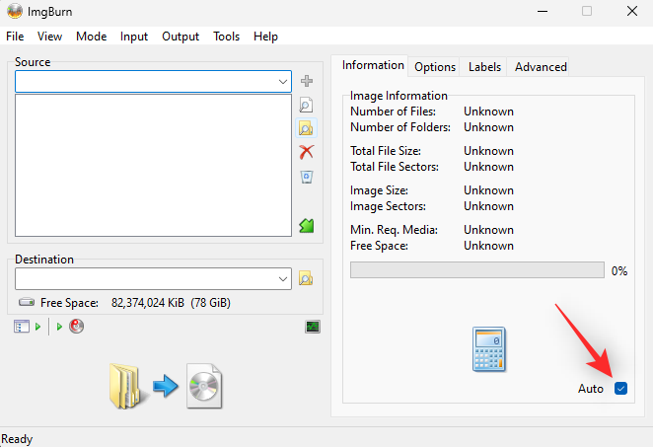Expand the Destination dropdown arrow
Screen dimensions: 653x447
283,278
